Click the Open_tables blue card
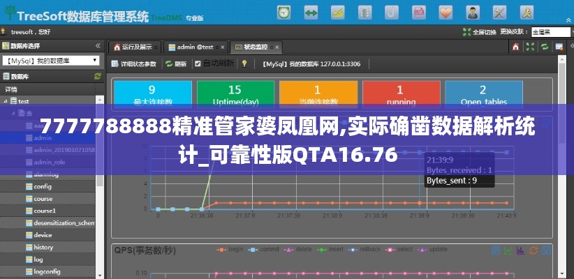The height and width of the screenshot is (279, 574). [484, 94]
